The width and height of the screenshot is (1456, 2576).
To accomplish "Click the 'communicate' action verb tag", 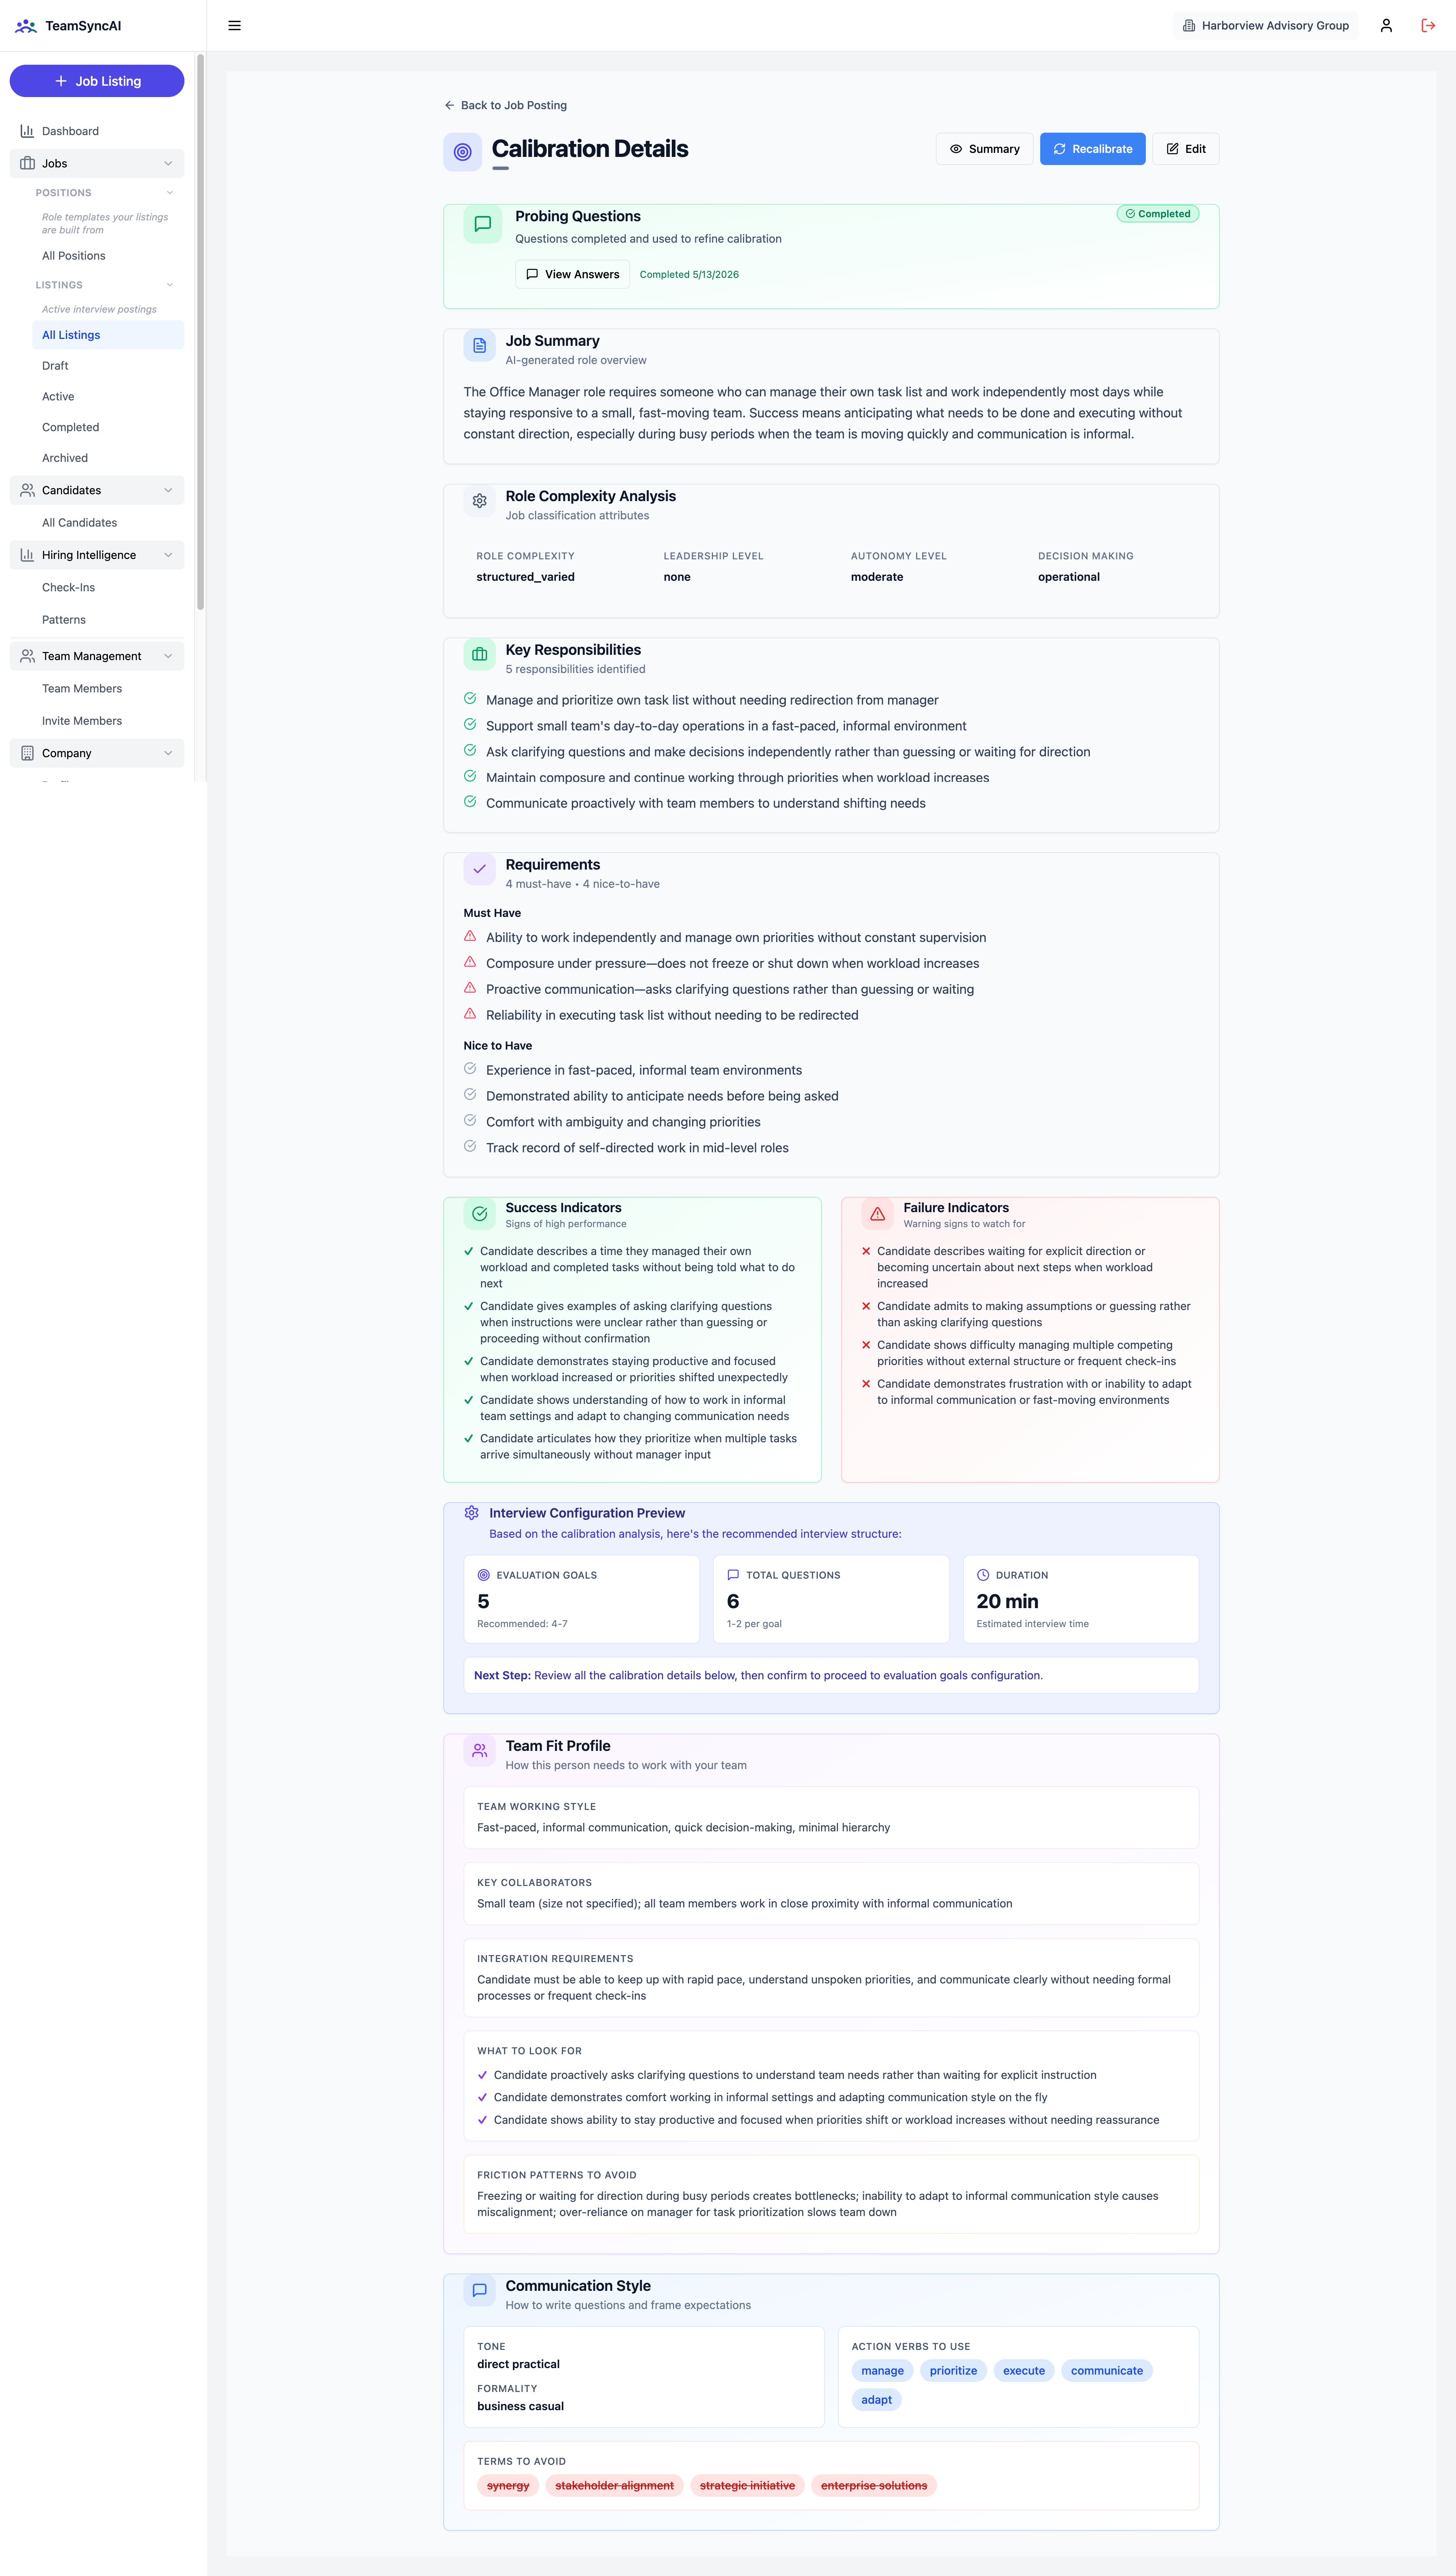I will (1107, 2371).
